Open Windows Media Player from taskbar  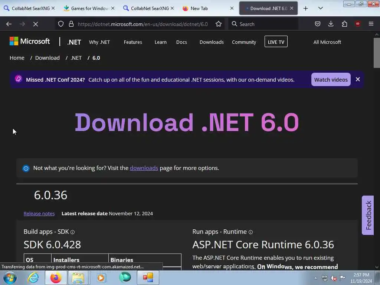coord(101,278)
